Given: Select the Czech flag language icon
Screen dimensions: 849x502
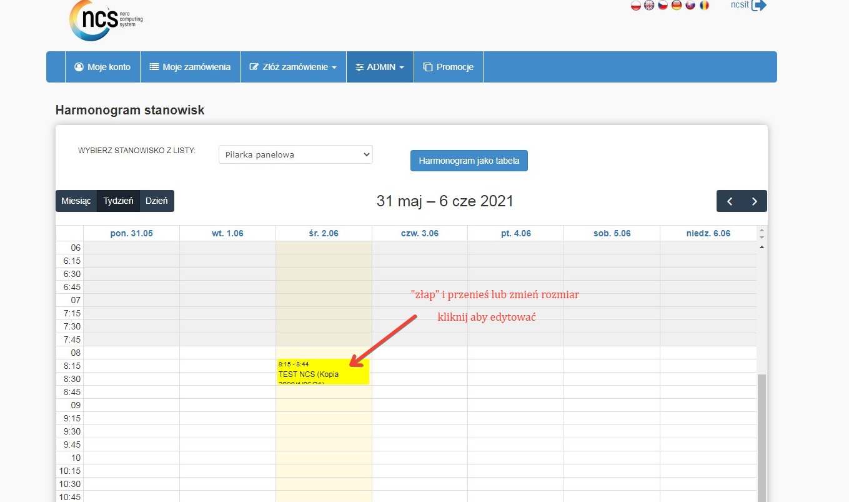Looking at the screenshot, I should click(663, 6).
